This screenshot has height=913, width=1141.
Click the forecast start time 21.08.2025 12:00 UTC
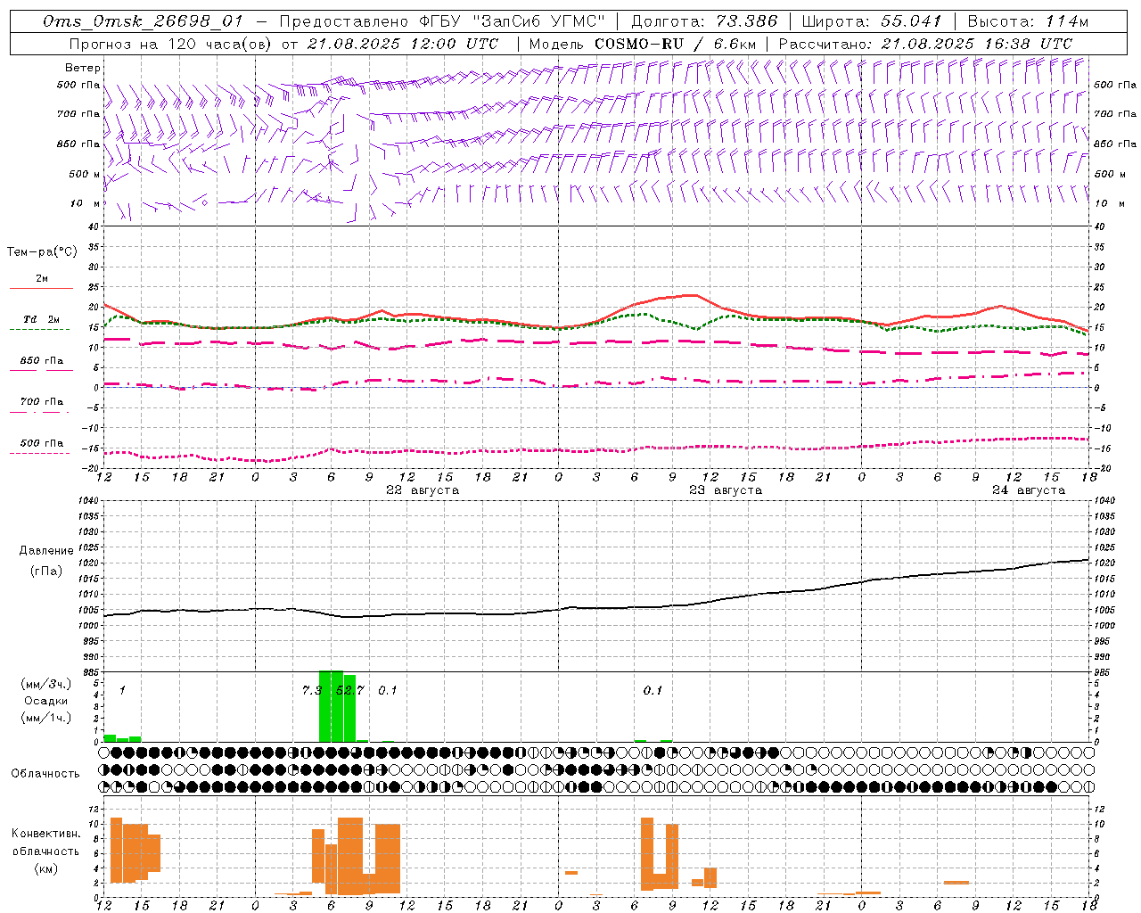[x=403, y=44]
